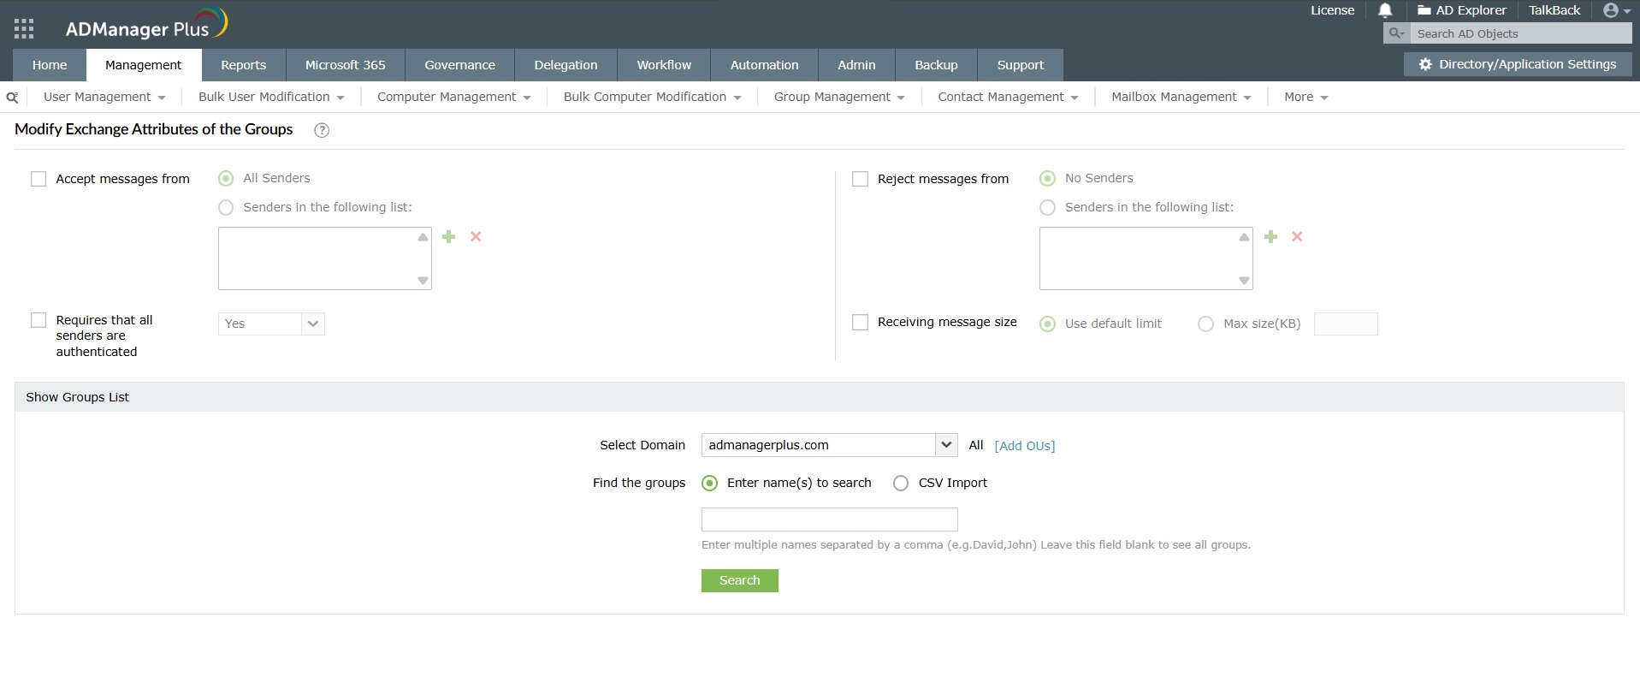Select Senders in the following list under Accept
Image resolution: width=1640 pixels, height=677 pixels.
(x=226, y=207)
